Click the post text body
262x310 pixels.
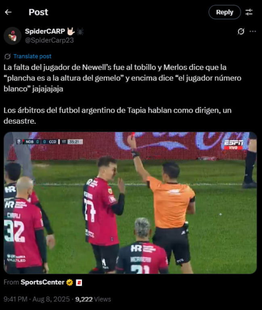[122, 94]
